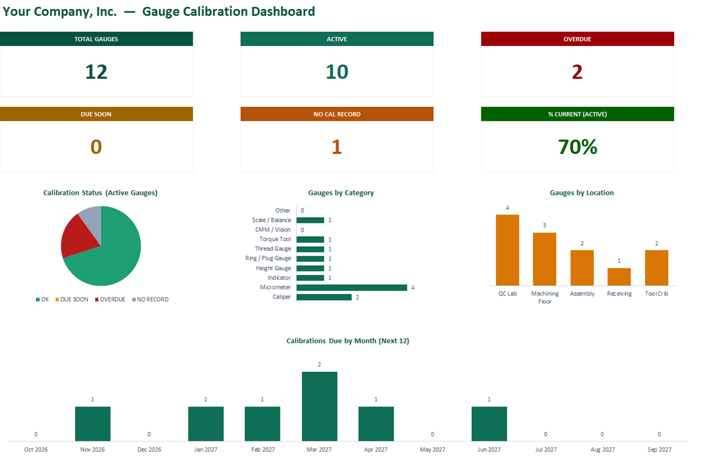This screenshot has height=468, width=708.
Task: Click the Mar 2027 calibrations due bar
Action: (320, 406)
